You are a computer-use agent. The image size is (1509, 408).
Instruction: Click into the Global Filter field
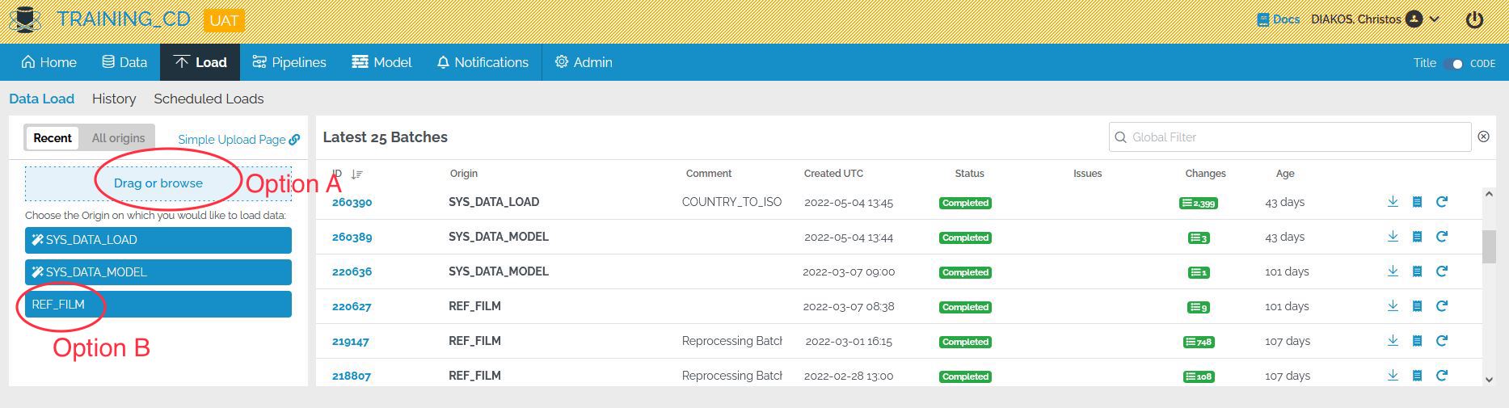tap(1290, 137)
